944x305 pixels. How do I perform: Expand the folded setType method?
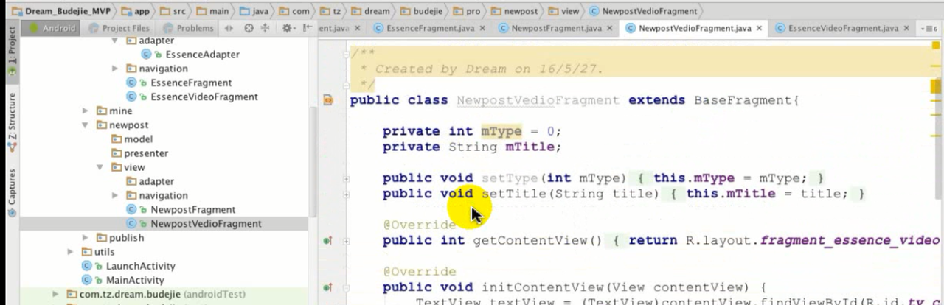click(347, 178)
